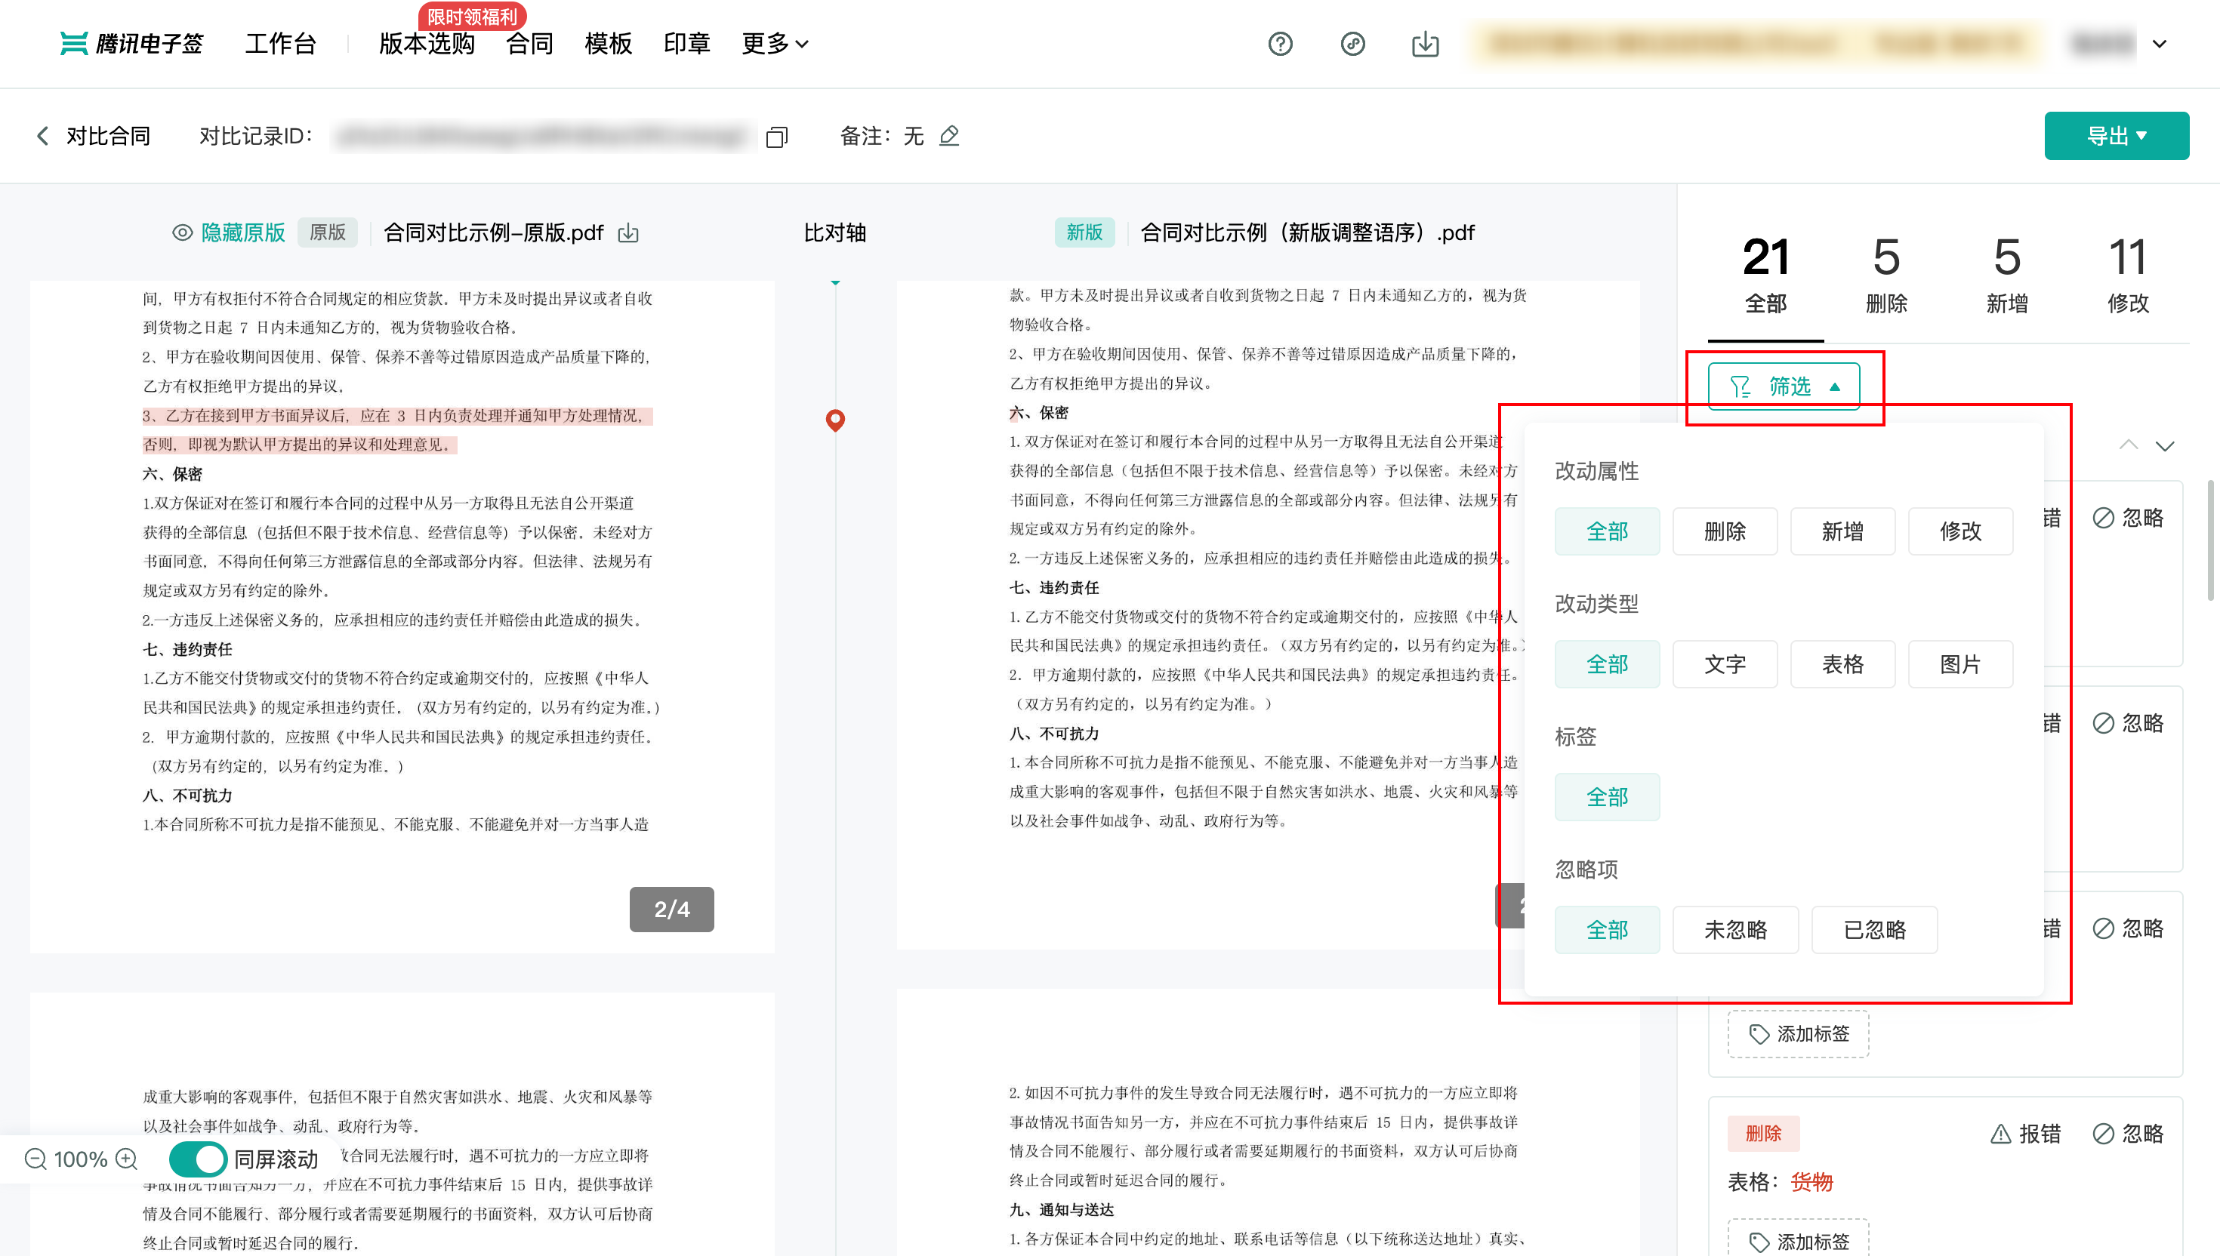Image resolution: width=2220 pixels, height=1256 pixels.
Task: Click the red marker on comparison axis
Action: tap(834, 419)
